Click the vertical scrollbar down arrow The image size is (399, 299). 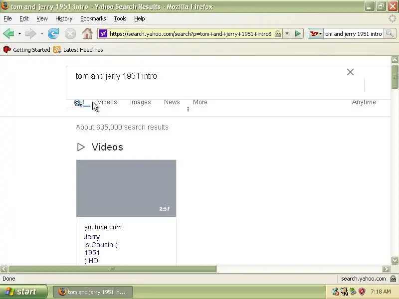395,260
